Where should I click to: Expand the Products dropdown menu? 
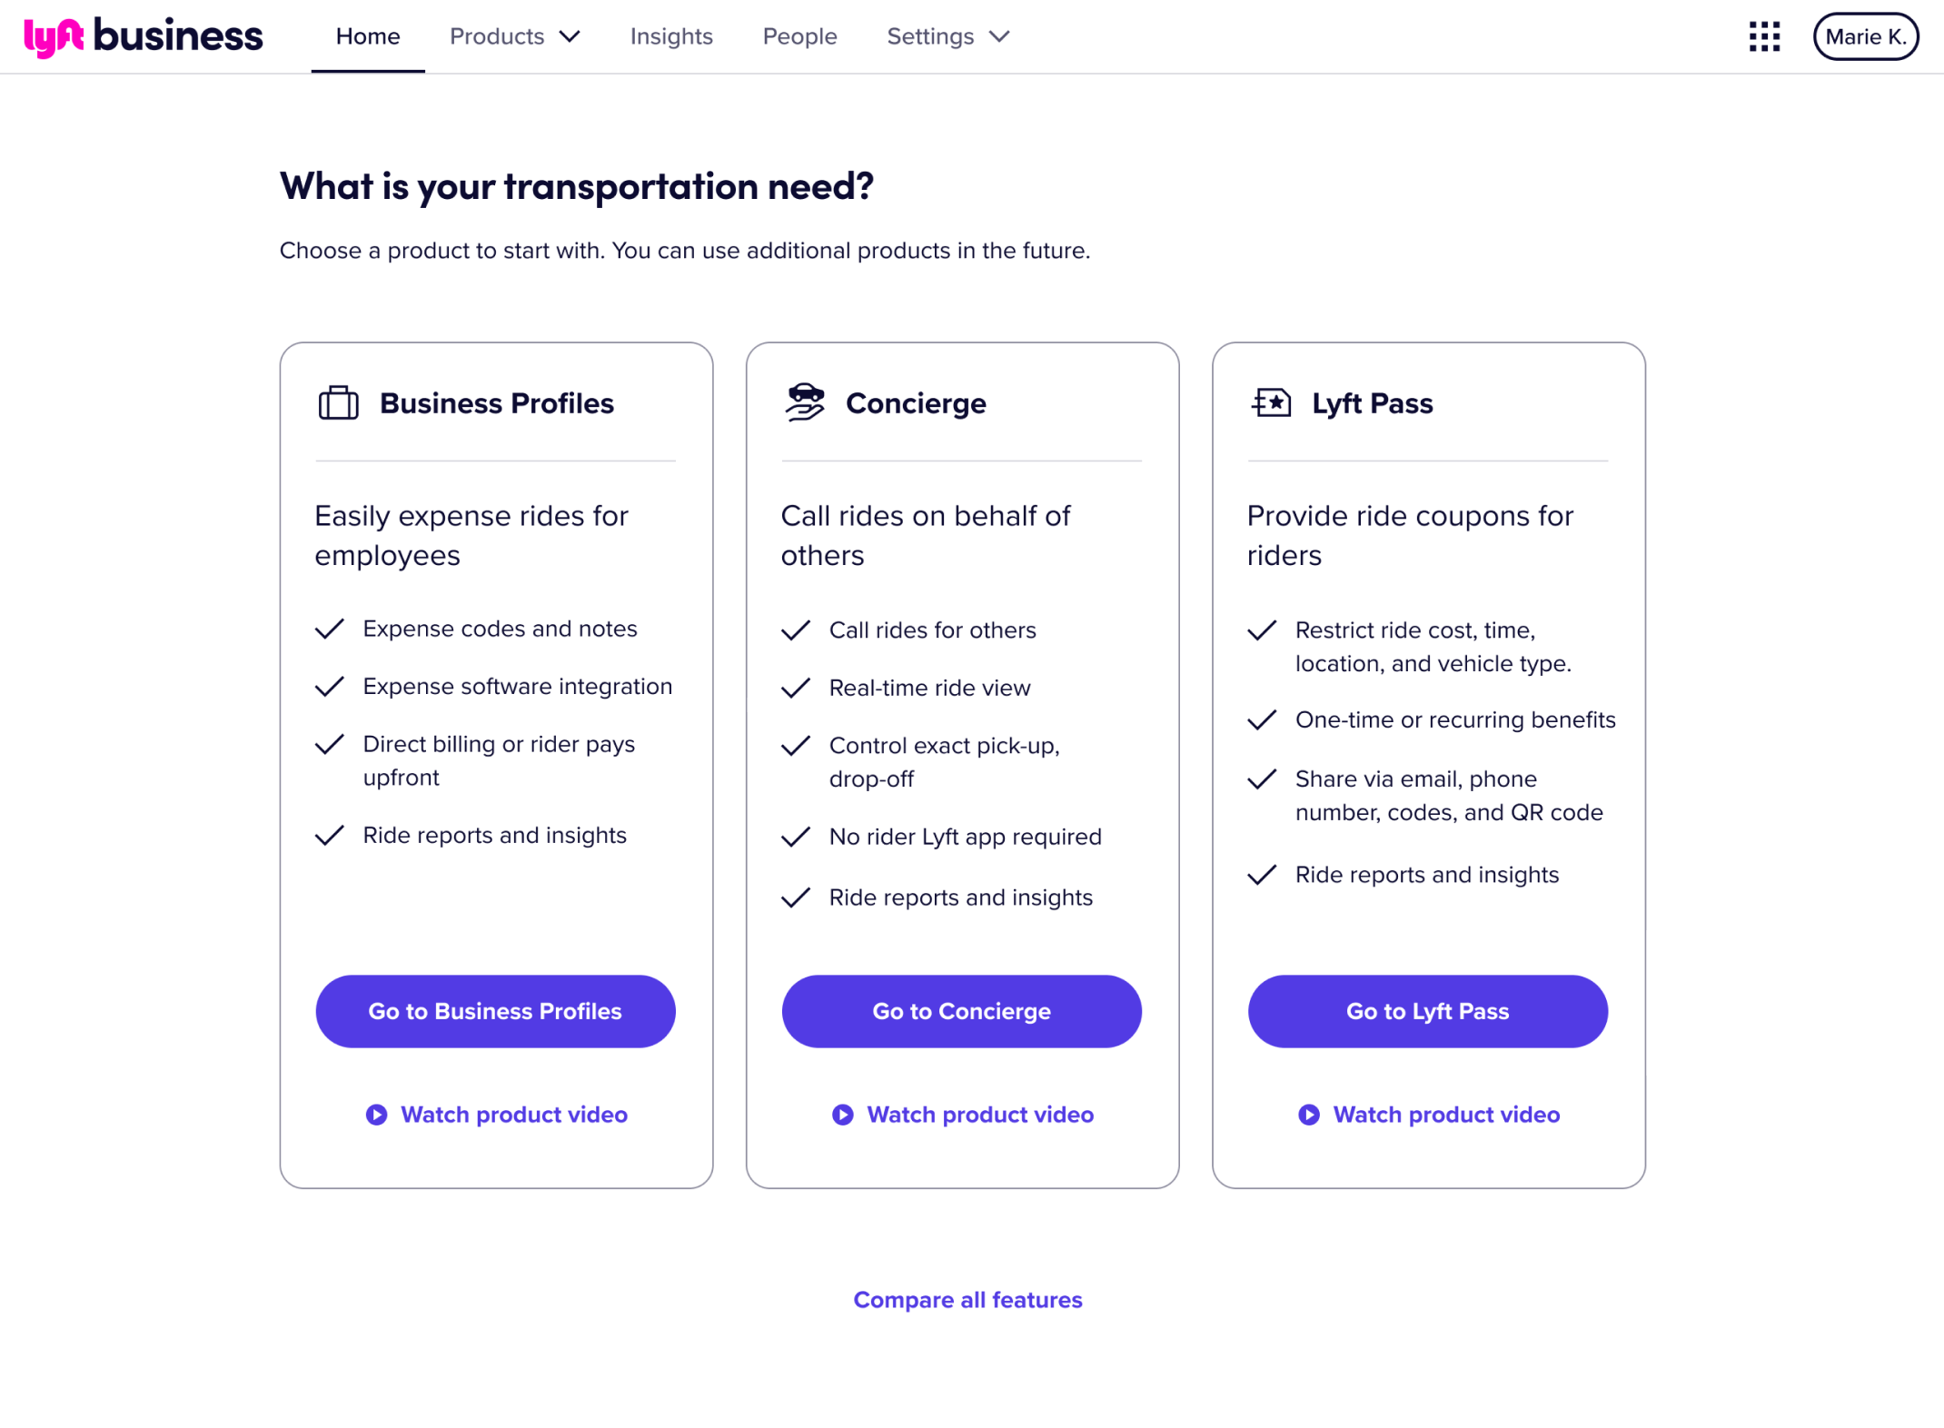point(515,36)
